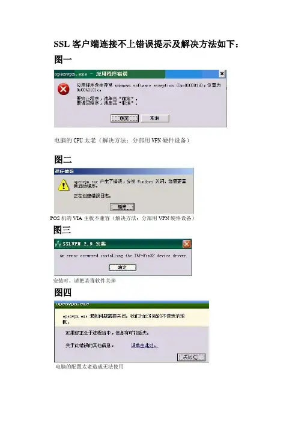Click 确定 under the TAP-Win32 driver error
Screen dimensions: 298x422
(x=123, y=268)
